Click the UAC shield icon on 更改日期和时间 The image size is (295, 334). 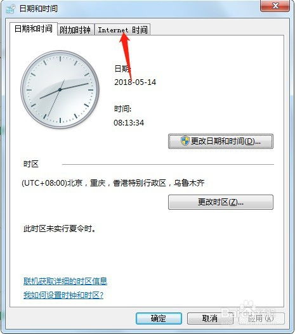click(185, 141)
